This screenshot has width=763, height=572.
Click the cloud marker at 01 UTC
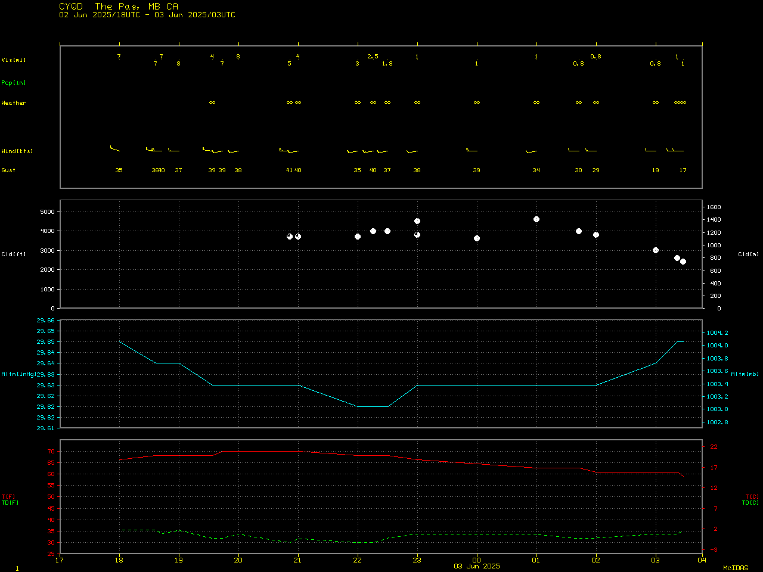coord(536,219)
